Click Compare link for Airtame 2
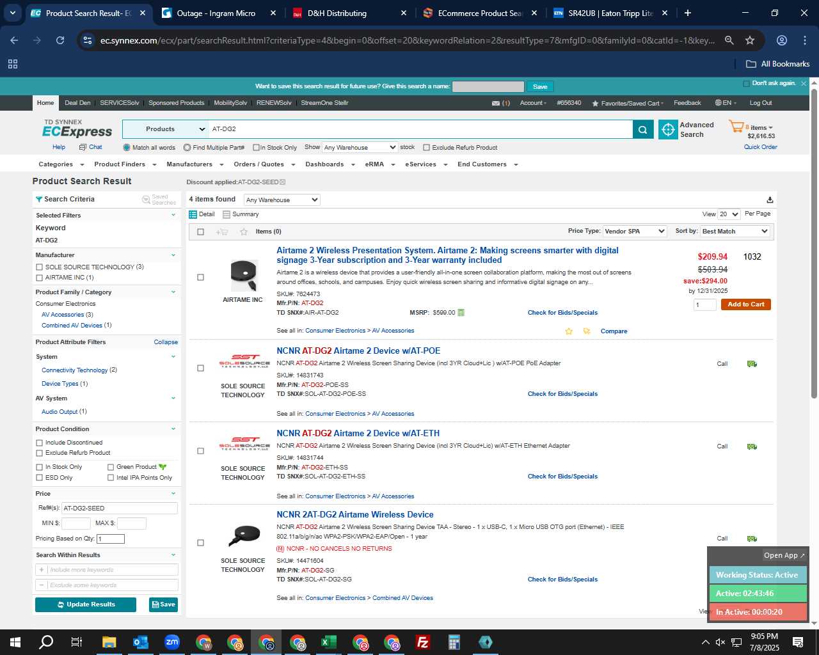Image resolution: width=819 pixels, height=655 pixels. pos(614,331)
